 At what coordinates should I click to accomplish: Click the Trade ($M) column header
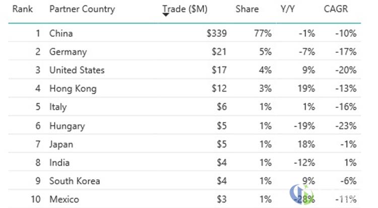click(185, 9)
